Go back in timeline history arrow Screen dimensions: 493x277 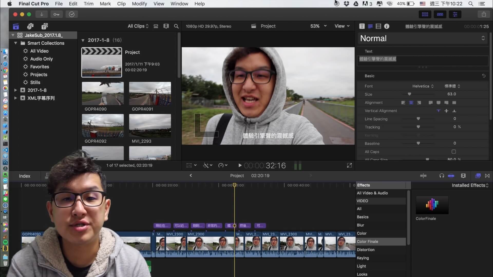coord(191,175)
